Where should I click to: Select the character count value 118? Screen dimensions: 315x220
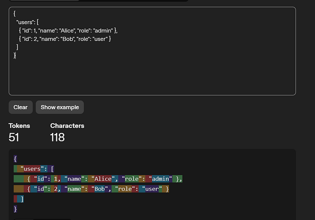point(58,137)
